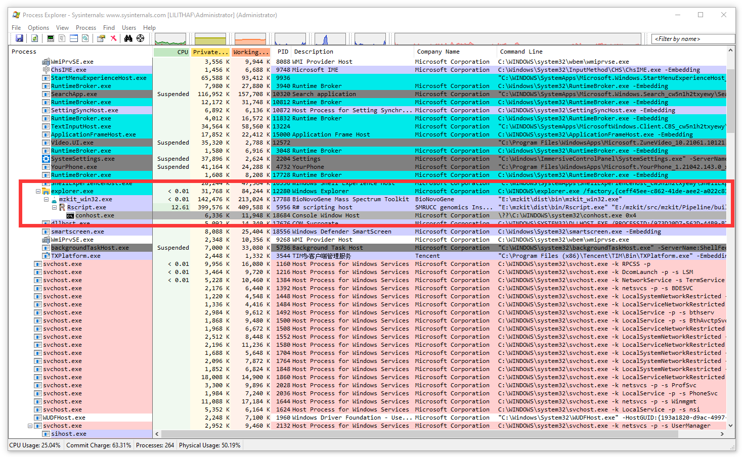744x459 pixels.
Task: Collapse the mzkit_win32.exe tree node
Action: click(46, 199)
